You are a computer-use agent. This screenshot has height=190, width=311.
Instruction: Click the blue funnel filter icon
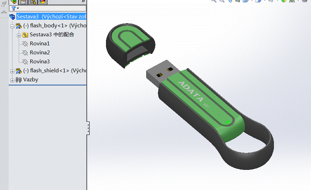pos(14,8)
